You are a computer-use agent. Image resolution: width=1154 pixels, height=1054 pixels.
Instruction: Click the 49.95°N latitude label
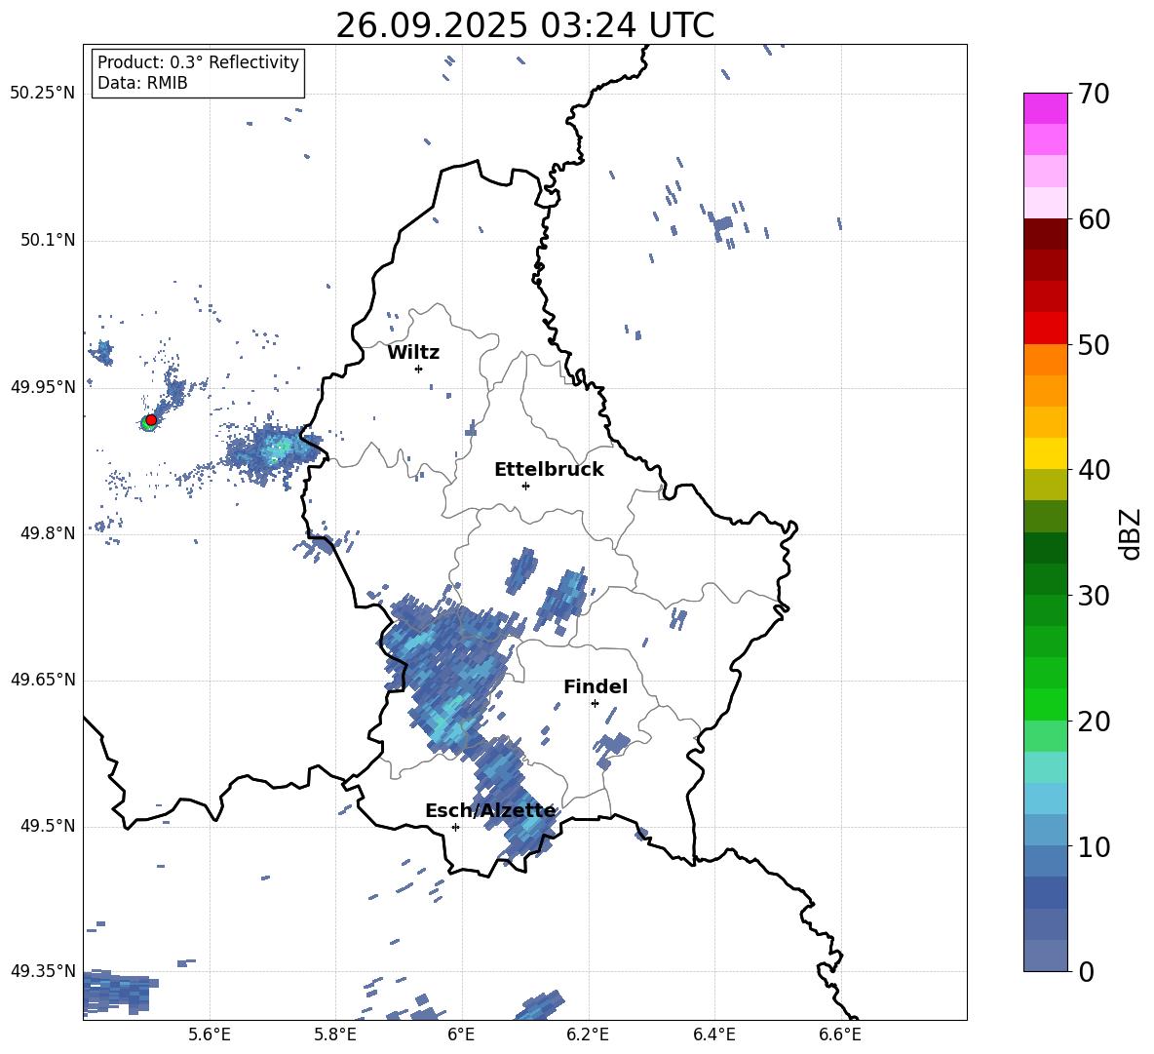tap(43, 387)
